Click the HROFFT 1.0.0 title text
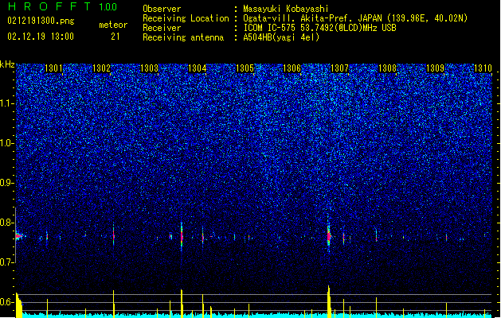The height and width of the screenshot is (318, 501). click(x=62, y=6)
